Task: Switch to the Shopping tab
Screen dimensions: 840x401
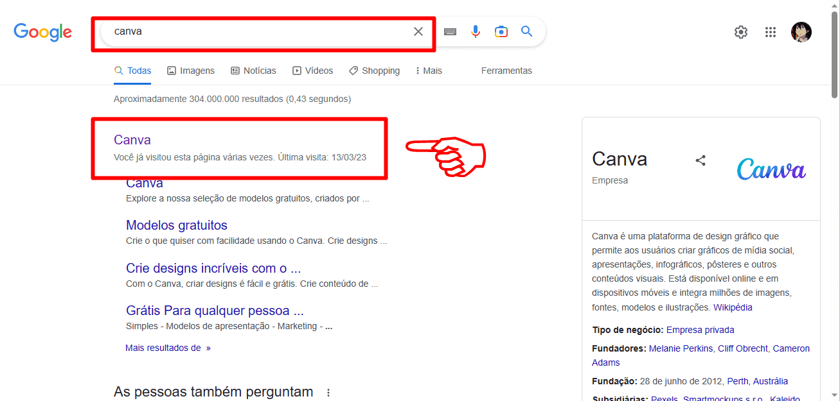Action: click(x=374, y=71)
